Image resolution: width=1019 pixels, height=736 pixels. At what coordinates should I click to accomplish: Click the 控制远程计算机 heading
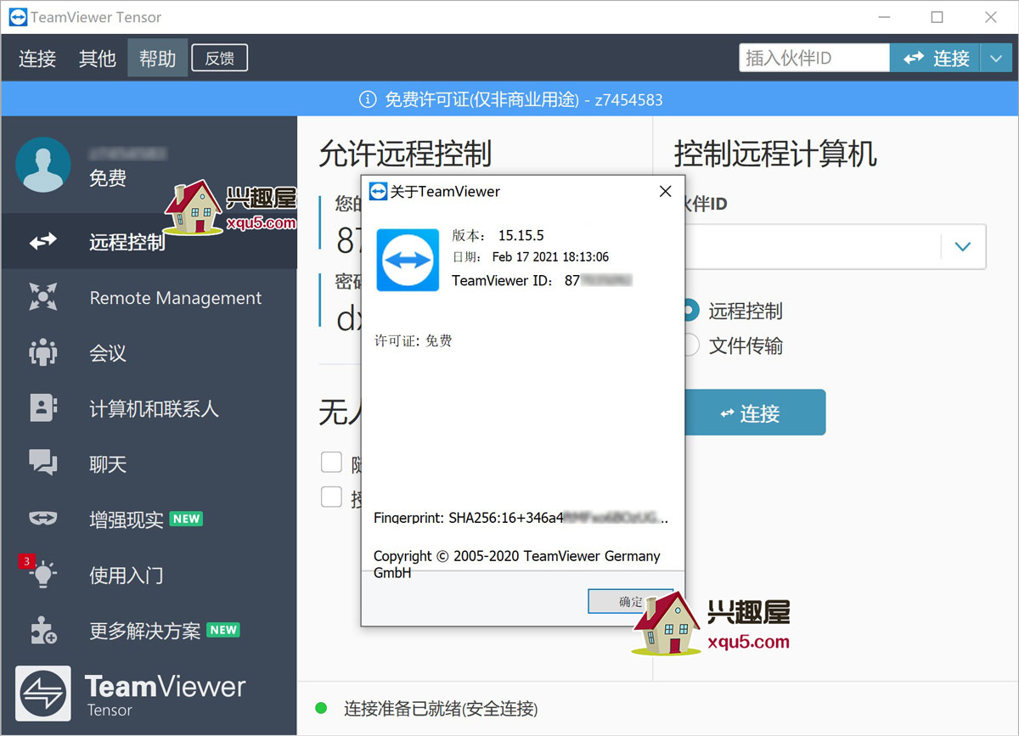[x=775, y=154]
